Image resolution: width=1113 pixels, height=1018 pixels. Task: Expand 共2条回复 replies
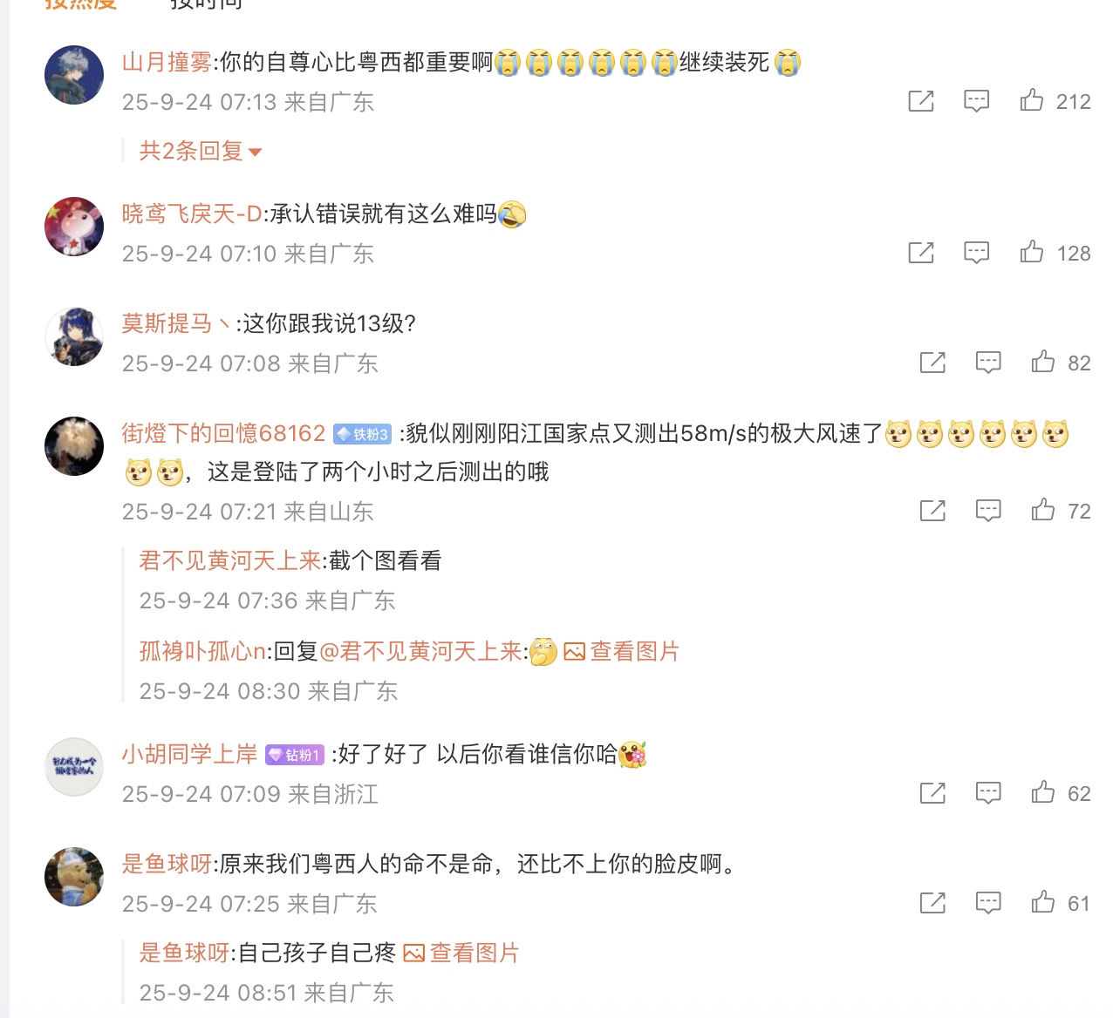pos(201,151)
